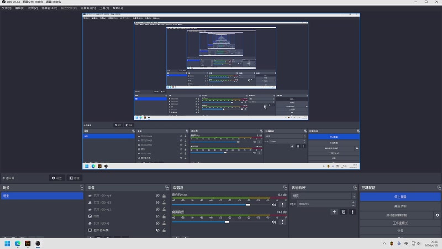Image resolution: width=442 pixels, height=249 pixels.
Task: Open the 场景集合(S) menu
Action: pyautogui.click(x=88, y=8)
